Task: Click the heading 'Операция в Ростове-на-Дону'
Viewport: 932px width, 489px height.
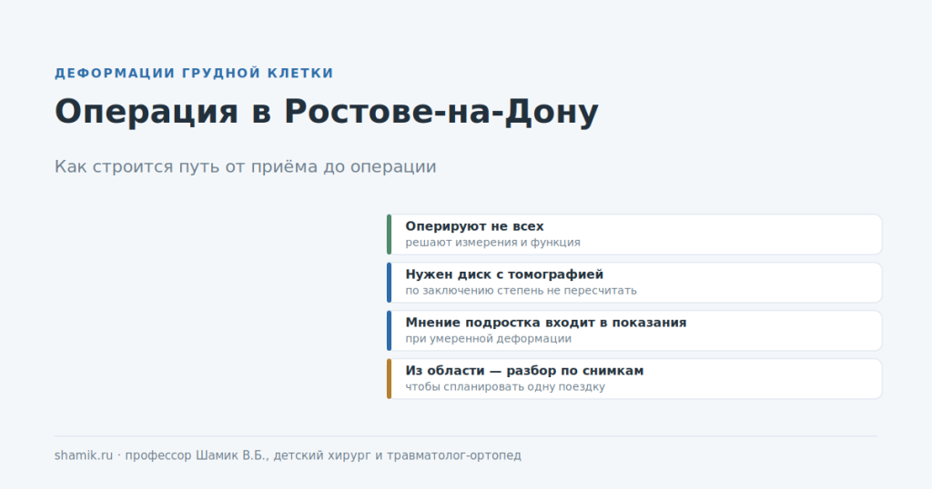Action: tap(327, 112)
